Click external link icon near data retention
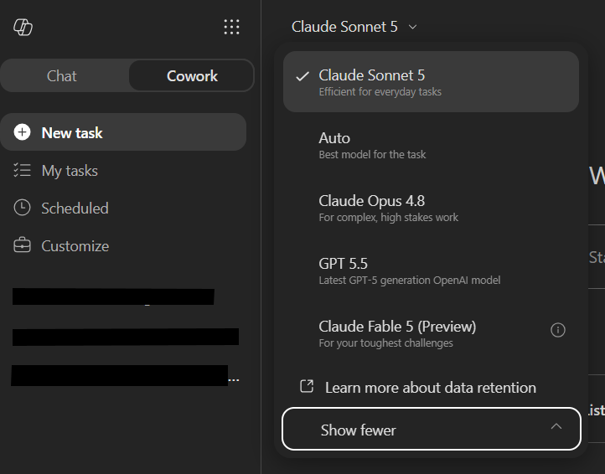 pos(307,386)
